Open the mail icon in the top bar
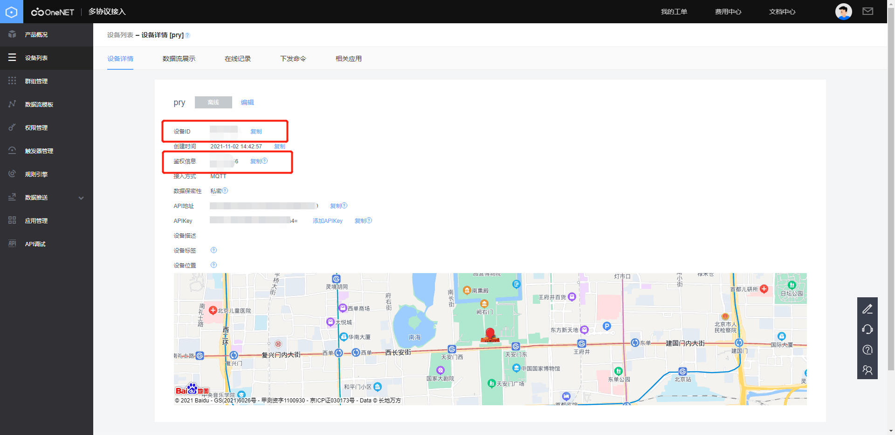 tap(867, 11)
